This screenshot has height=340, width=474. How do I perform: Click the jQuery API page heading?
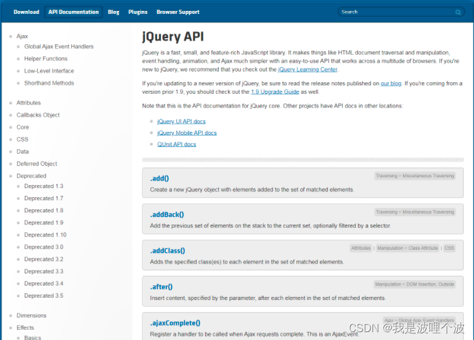pyautogui.click(x=173, y=36)
